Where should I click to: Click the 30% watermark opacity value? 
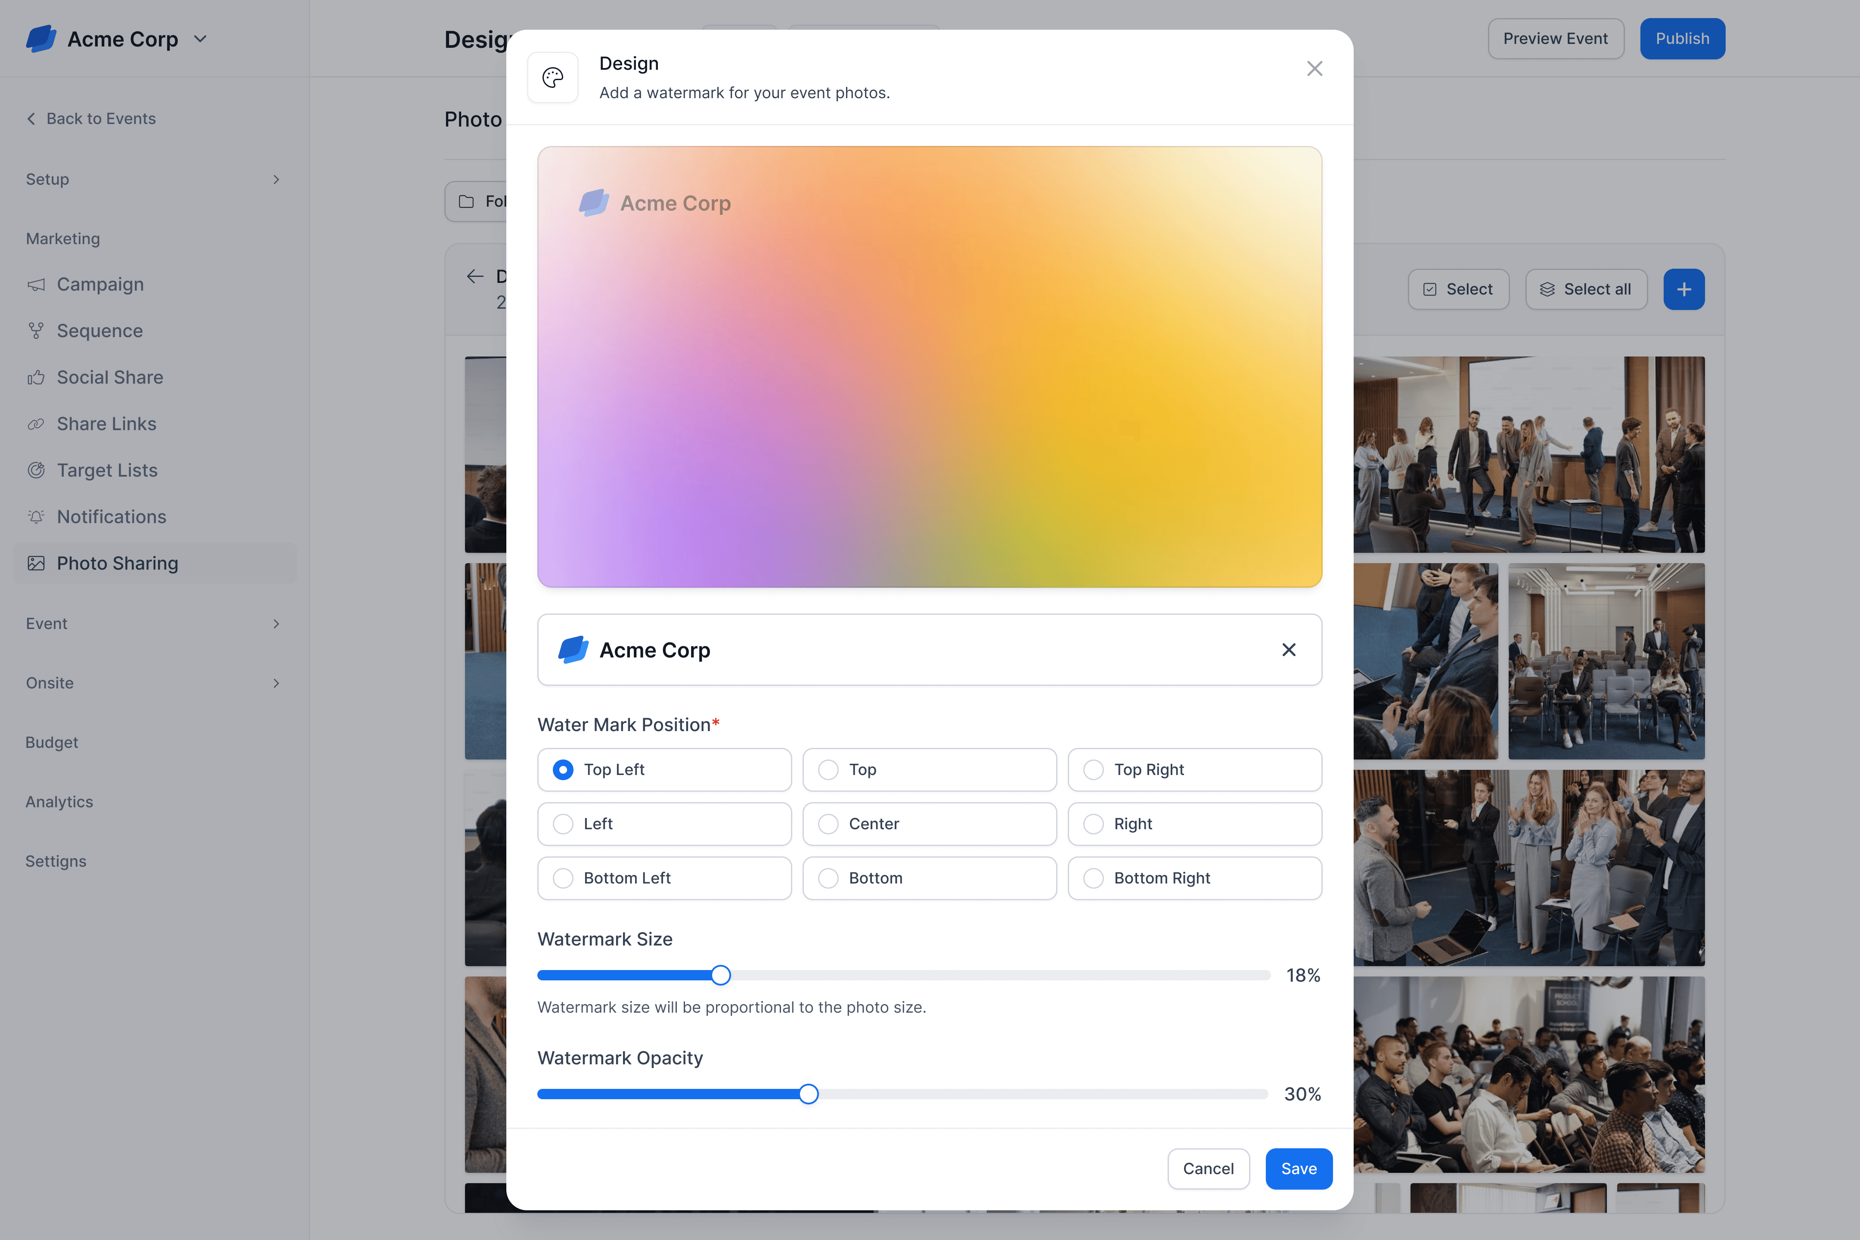(1302, 1094)
